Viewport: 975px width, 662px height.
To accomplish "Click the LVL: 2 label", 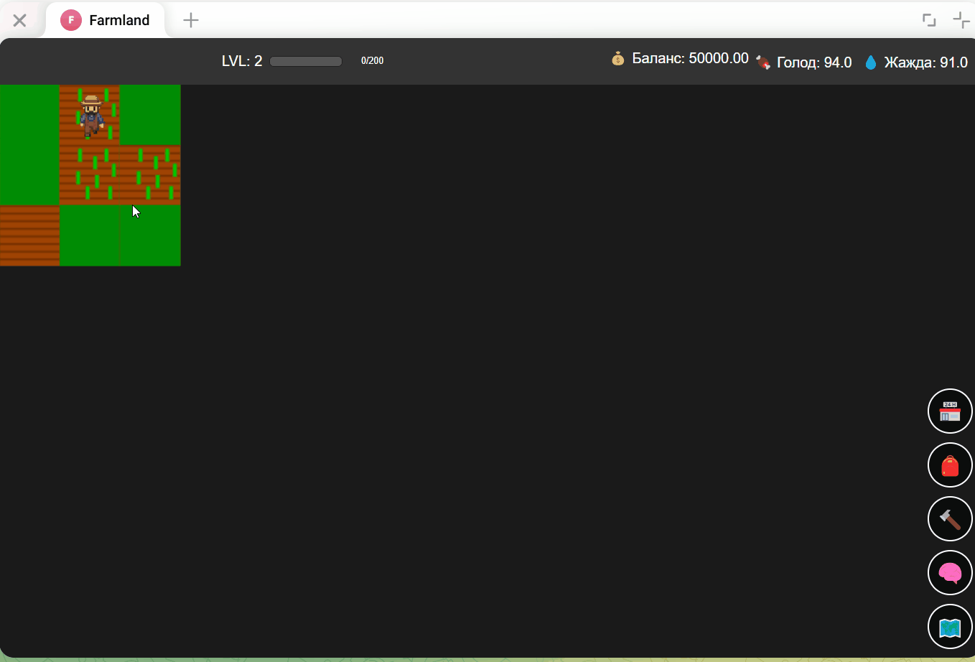I will (242, 61).
